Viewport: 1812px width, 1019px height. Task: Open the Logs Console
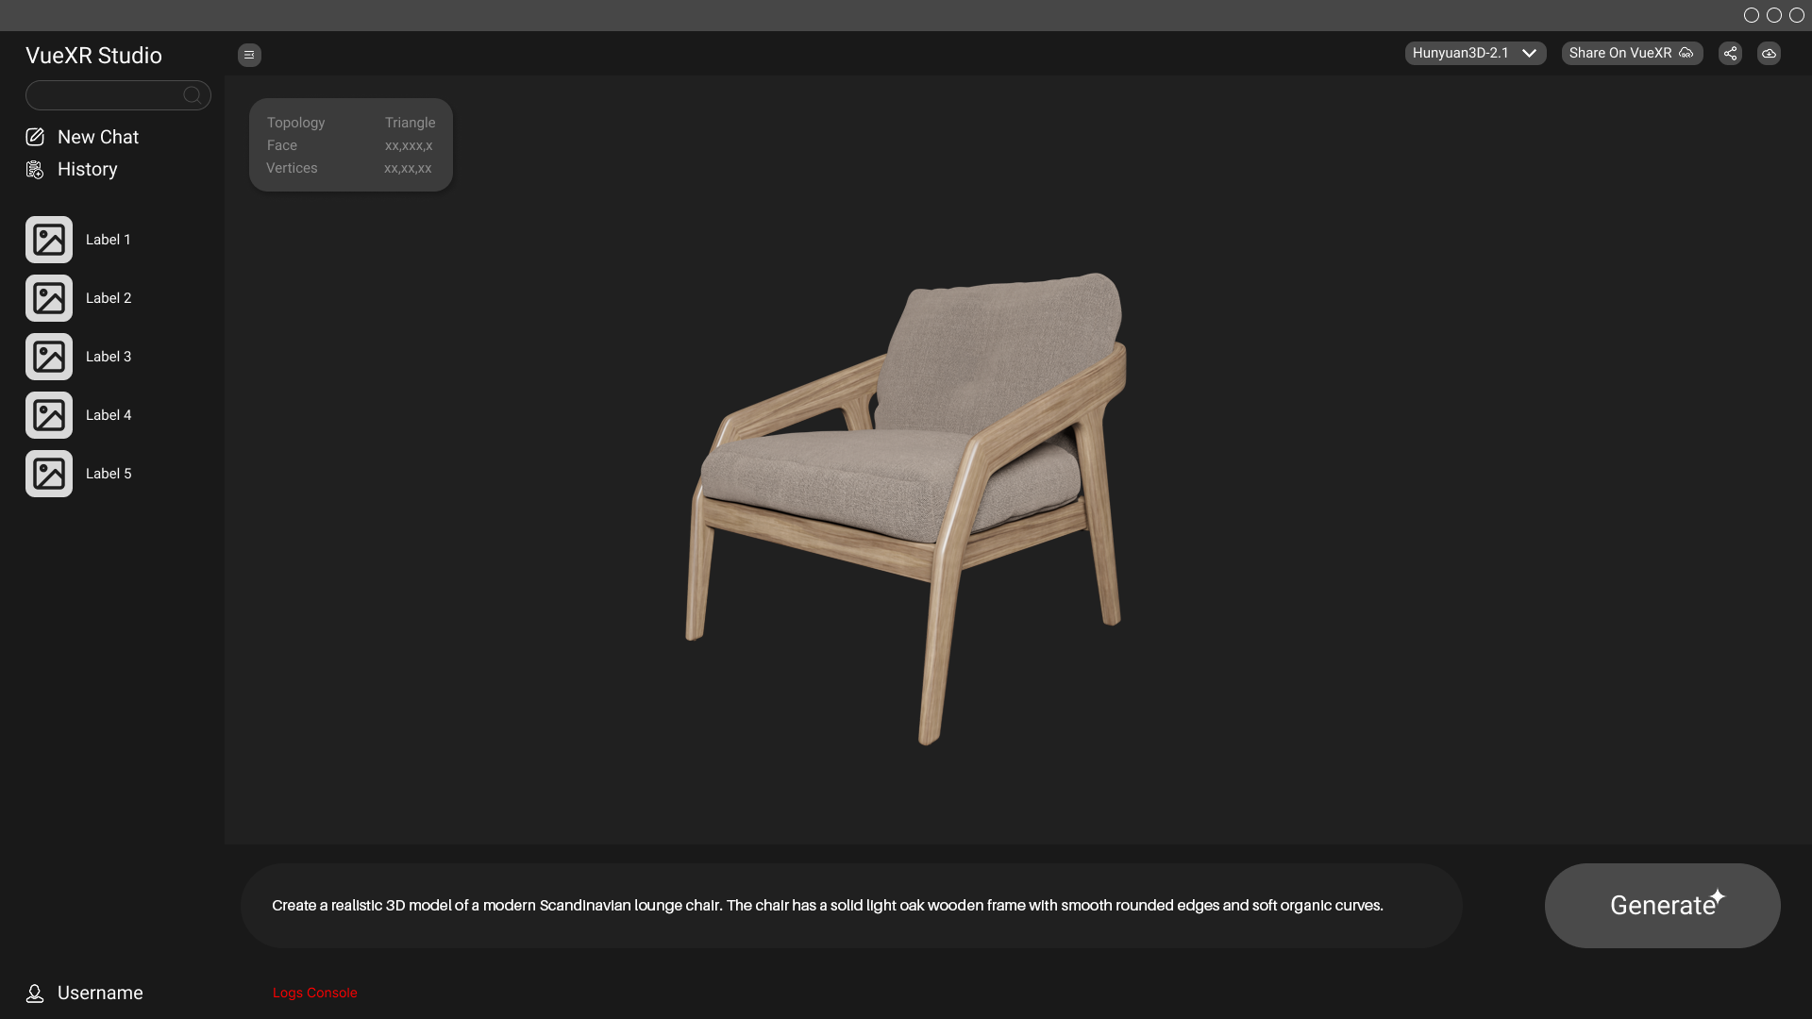pos(314,993)
